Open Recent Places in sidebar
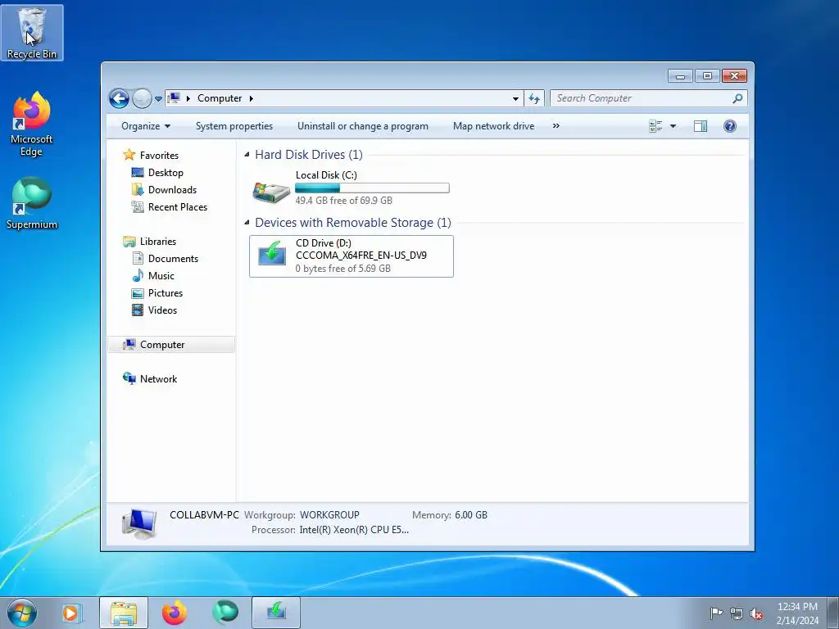Viewport: 839px width, 629px height. (x=177, y=207)
